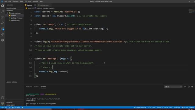Open the Accounts icon in the activity bar

point(2,97)
